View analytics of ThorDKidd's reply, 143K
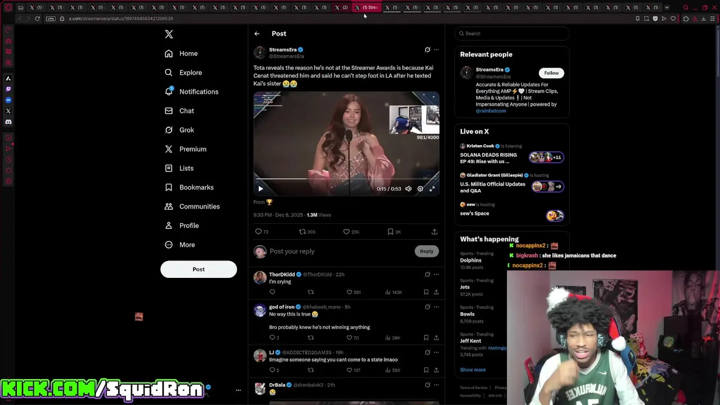This screenshot has height=405, width=720. pyautogui.click(x=394, y=292)
